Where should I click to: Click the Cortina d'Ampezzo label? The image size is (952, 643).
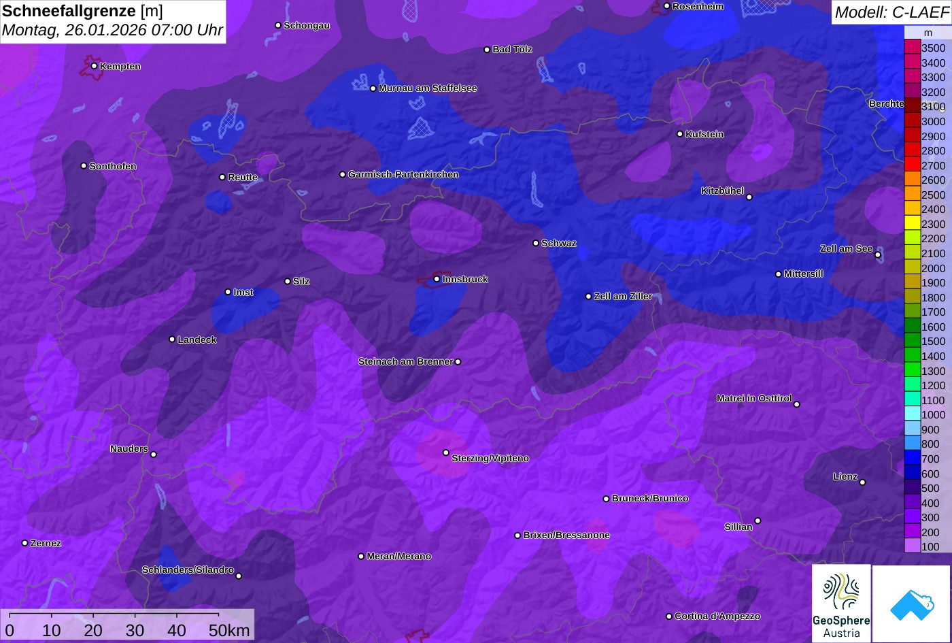click(717, 616)
